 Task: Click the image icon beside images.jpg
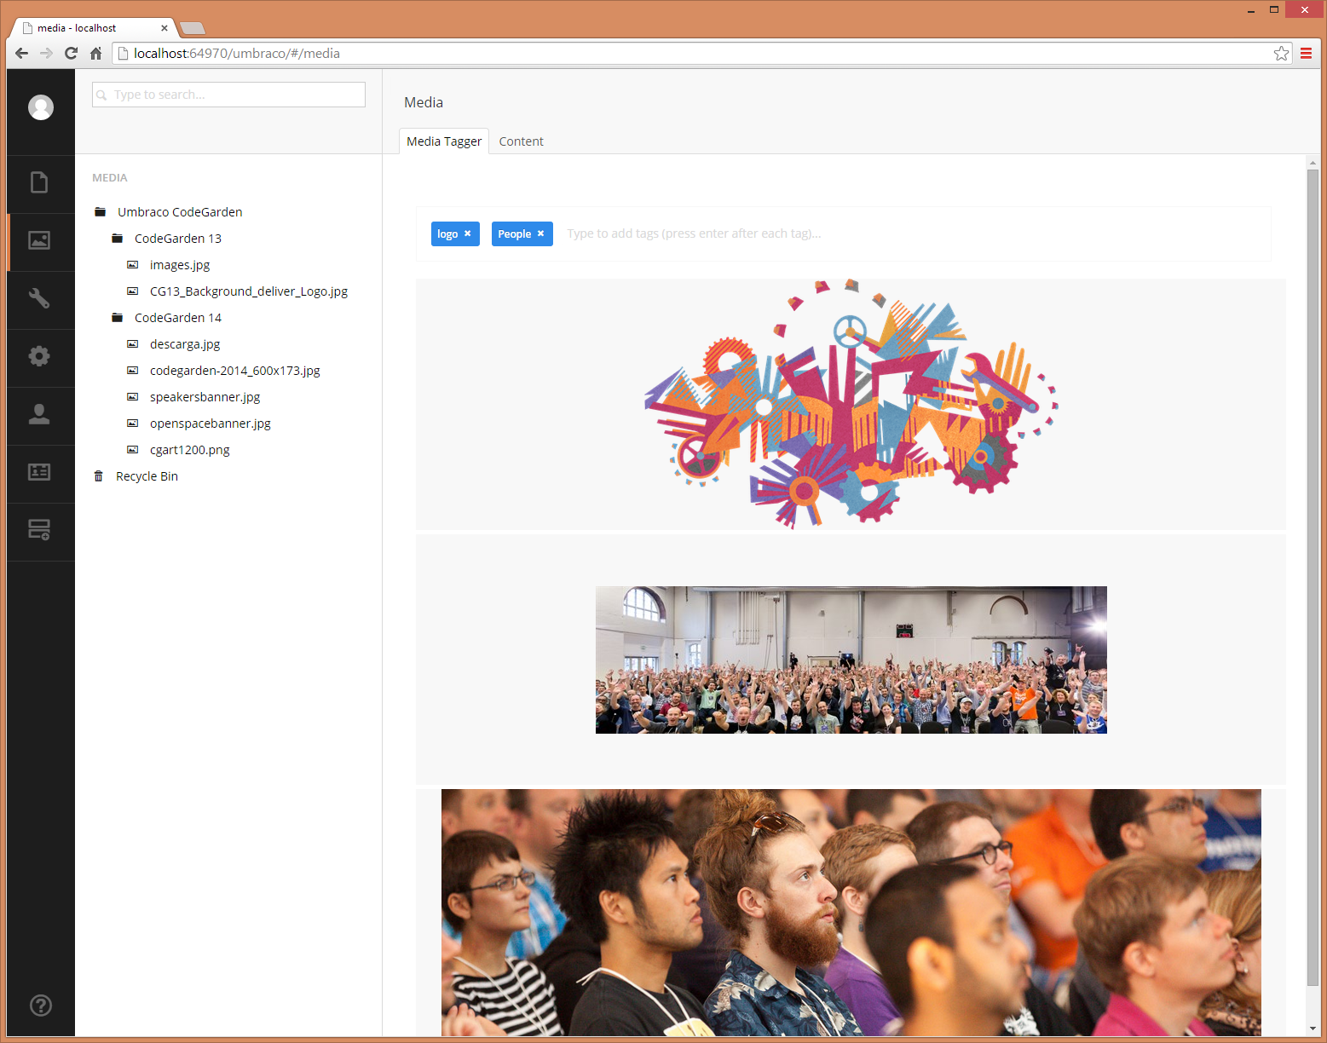click(x=132, y=265)
